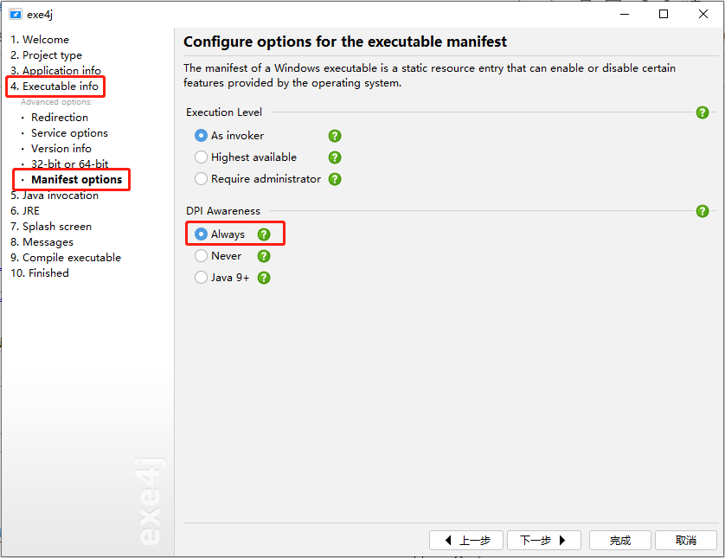This screenshot has height=558, width=725.
Task: Open the Version info advanced options
Action: (x=61, y=149)
